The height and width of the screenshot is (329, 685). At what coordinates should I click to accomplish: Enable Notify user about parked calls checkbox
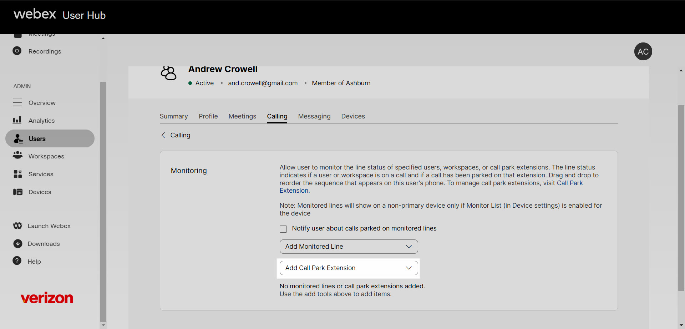(283, 229)
